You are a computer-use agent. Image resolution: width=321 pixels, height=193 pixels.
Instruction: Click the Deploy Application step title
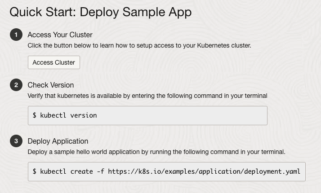58,141
